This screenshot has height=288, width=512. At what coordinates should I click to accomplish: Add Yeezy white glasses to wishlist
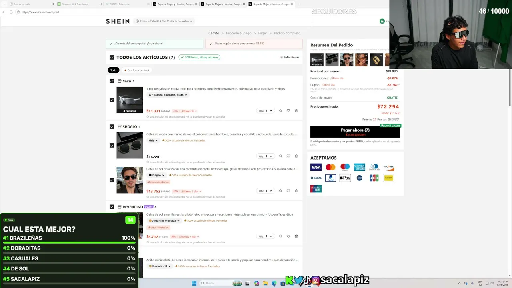[288, 111]
